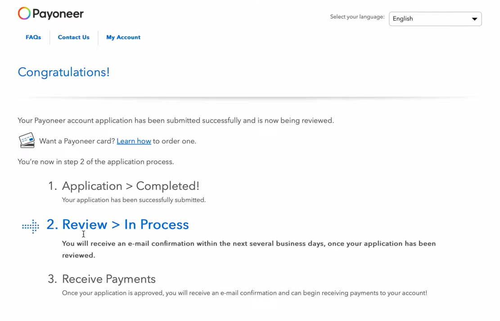Click the Payoneer logo
Screen dimensions: 500x321
pos(50,13)
